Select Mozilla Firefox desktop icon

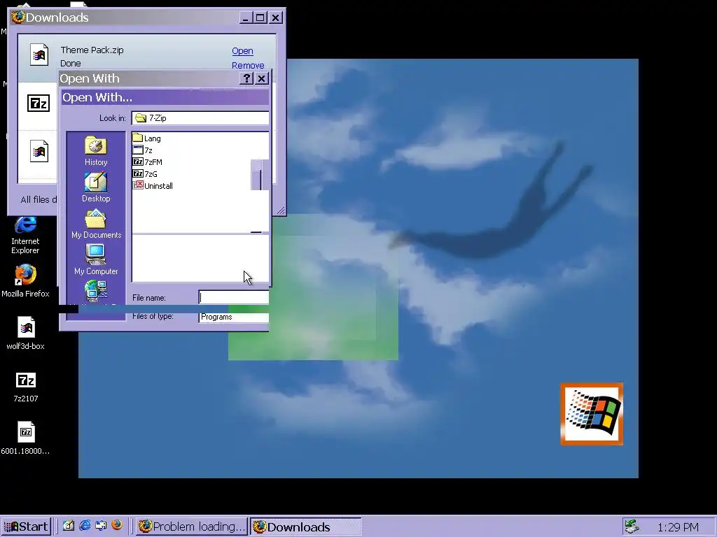point(25,280)
